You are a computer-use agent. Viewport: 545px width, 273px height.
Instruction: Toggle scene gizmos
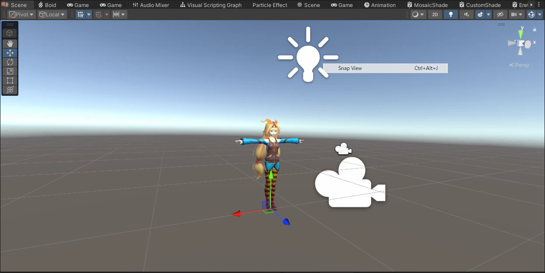click(531, 14)
